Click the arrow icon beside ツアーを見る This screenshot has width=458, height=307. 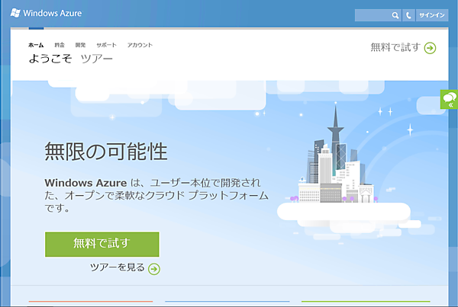(x=154, y=268)
